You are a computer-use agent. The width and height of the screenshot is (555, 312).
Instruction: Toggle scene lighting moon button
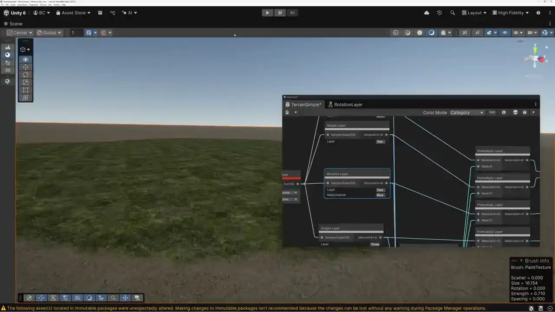tap(431, 32)
